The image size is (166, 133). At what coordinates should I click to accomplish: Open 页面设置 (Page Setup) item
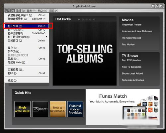pyautogui.click(x=27, y=69)
